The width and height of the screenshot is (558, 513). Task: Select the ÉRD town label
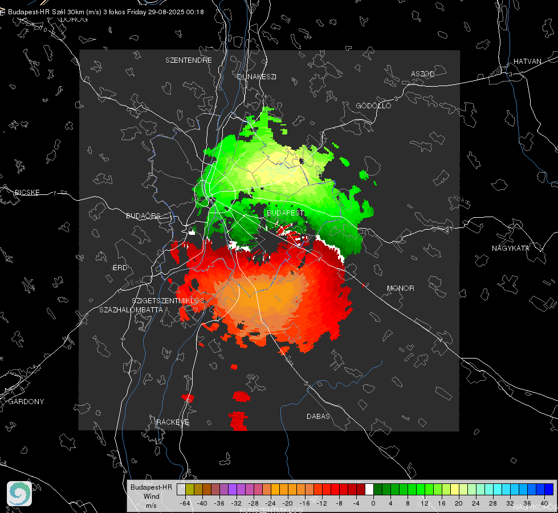coord(120,268)
